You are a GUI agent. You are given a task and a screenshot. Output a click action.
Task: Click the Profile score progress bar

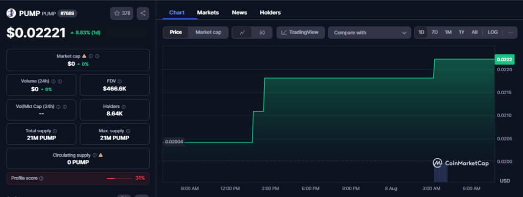[120, 178]
